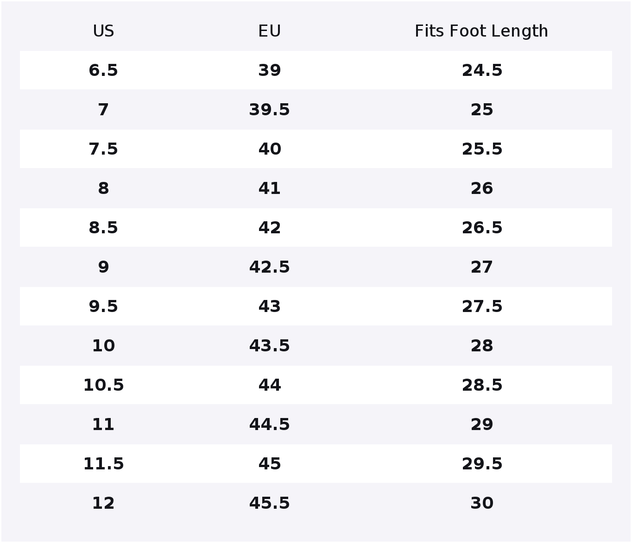Screen dimensions: 632x543
Task: Click EU size 42 cell
Action: click(269, 228)
